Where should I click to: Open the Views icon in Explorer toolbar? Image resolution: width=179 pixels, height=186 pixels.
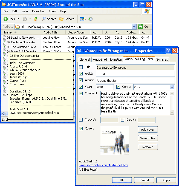(x=82, y=19)
